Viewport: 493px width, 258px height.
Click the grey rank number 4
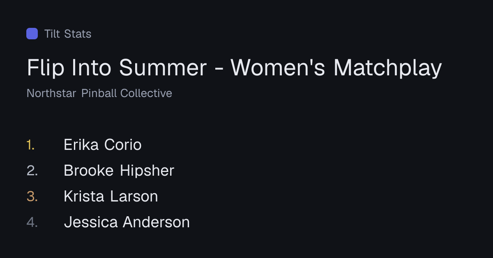tap(32, 222)
